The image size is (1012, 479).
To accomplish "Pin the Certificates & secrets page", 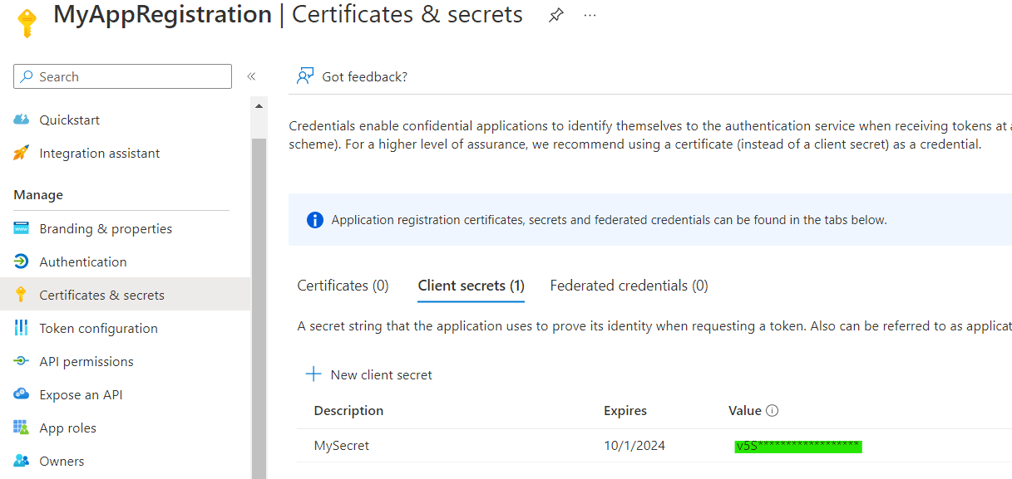I will coord(555,14).
